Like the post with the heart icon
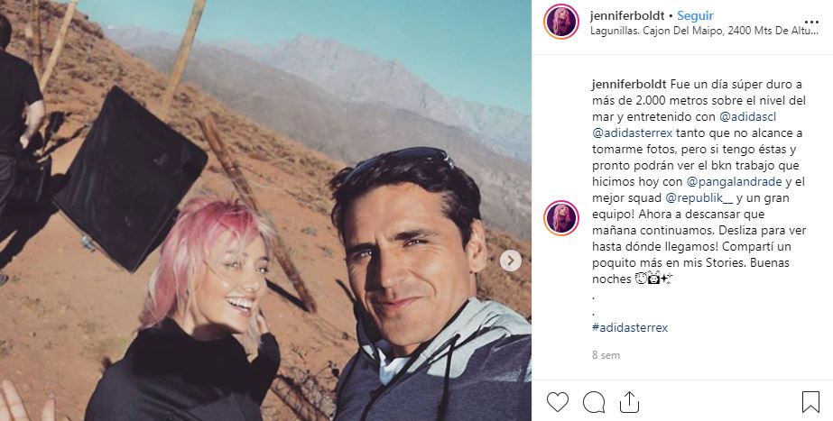Image resolution: width=833 pixels, height=421 pixels. [x=557, y=402]
